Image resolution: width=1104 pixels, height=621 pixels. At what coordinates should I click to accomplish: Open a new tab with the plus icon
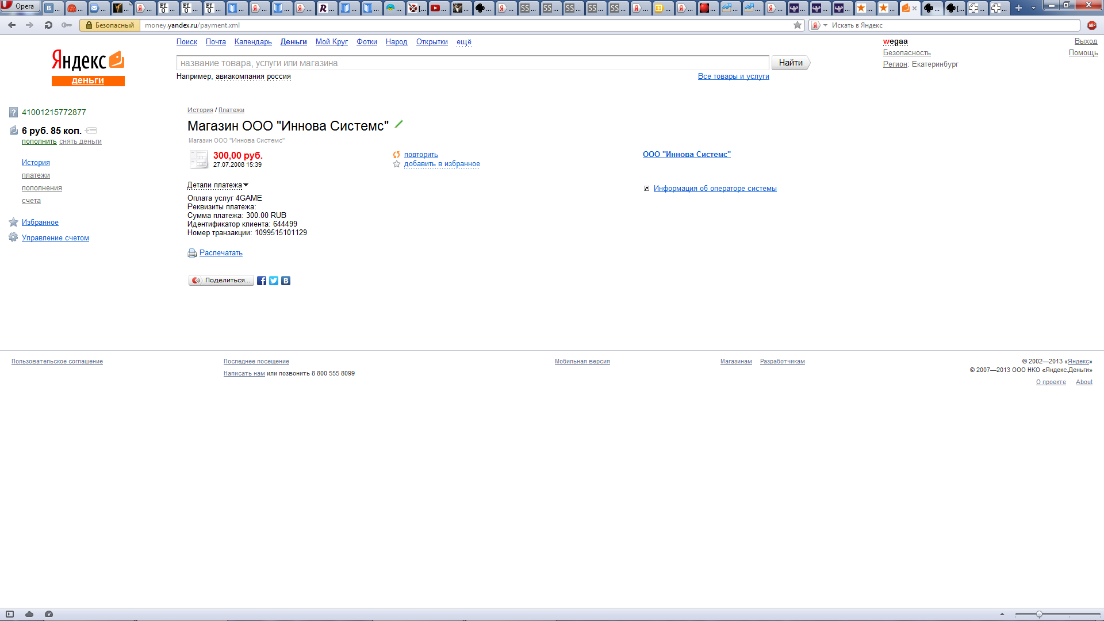[1018, 8]
